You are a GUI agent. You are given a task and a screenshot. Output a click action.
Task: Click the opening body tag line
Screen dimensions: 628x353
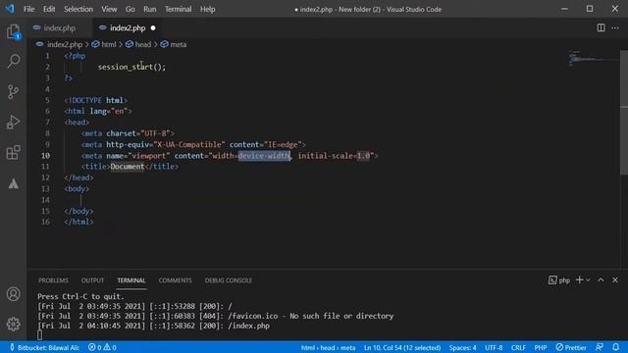coord(77,188)
